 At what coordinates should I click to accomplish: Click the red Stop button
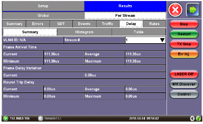point(184,24)
